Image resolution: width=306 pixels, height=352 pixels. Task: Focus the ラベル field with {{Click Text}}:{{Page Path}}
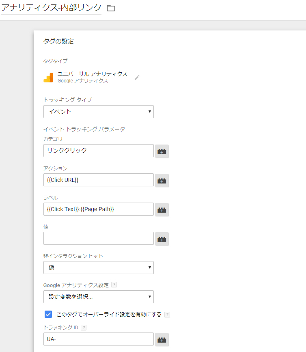99,209
